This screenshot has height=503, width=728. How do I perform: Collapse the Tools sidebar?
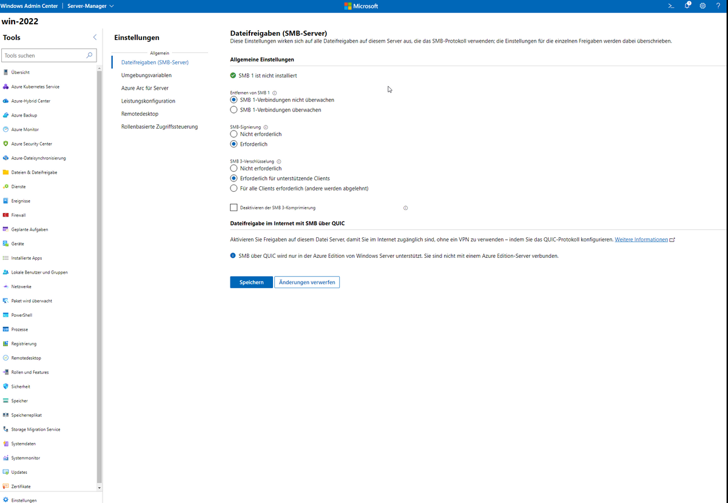coord(95,37)
